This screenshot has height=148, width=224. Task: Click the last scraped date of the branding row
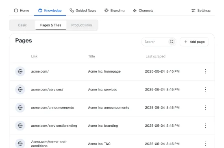(x=162, y=126)
